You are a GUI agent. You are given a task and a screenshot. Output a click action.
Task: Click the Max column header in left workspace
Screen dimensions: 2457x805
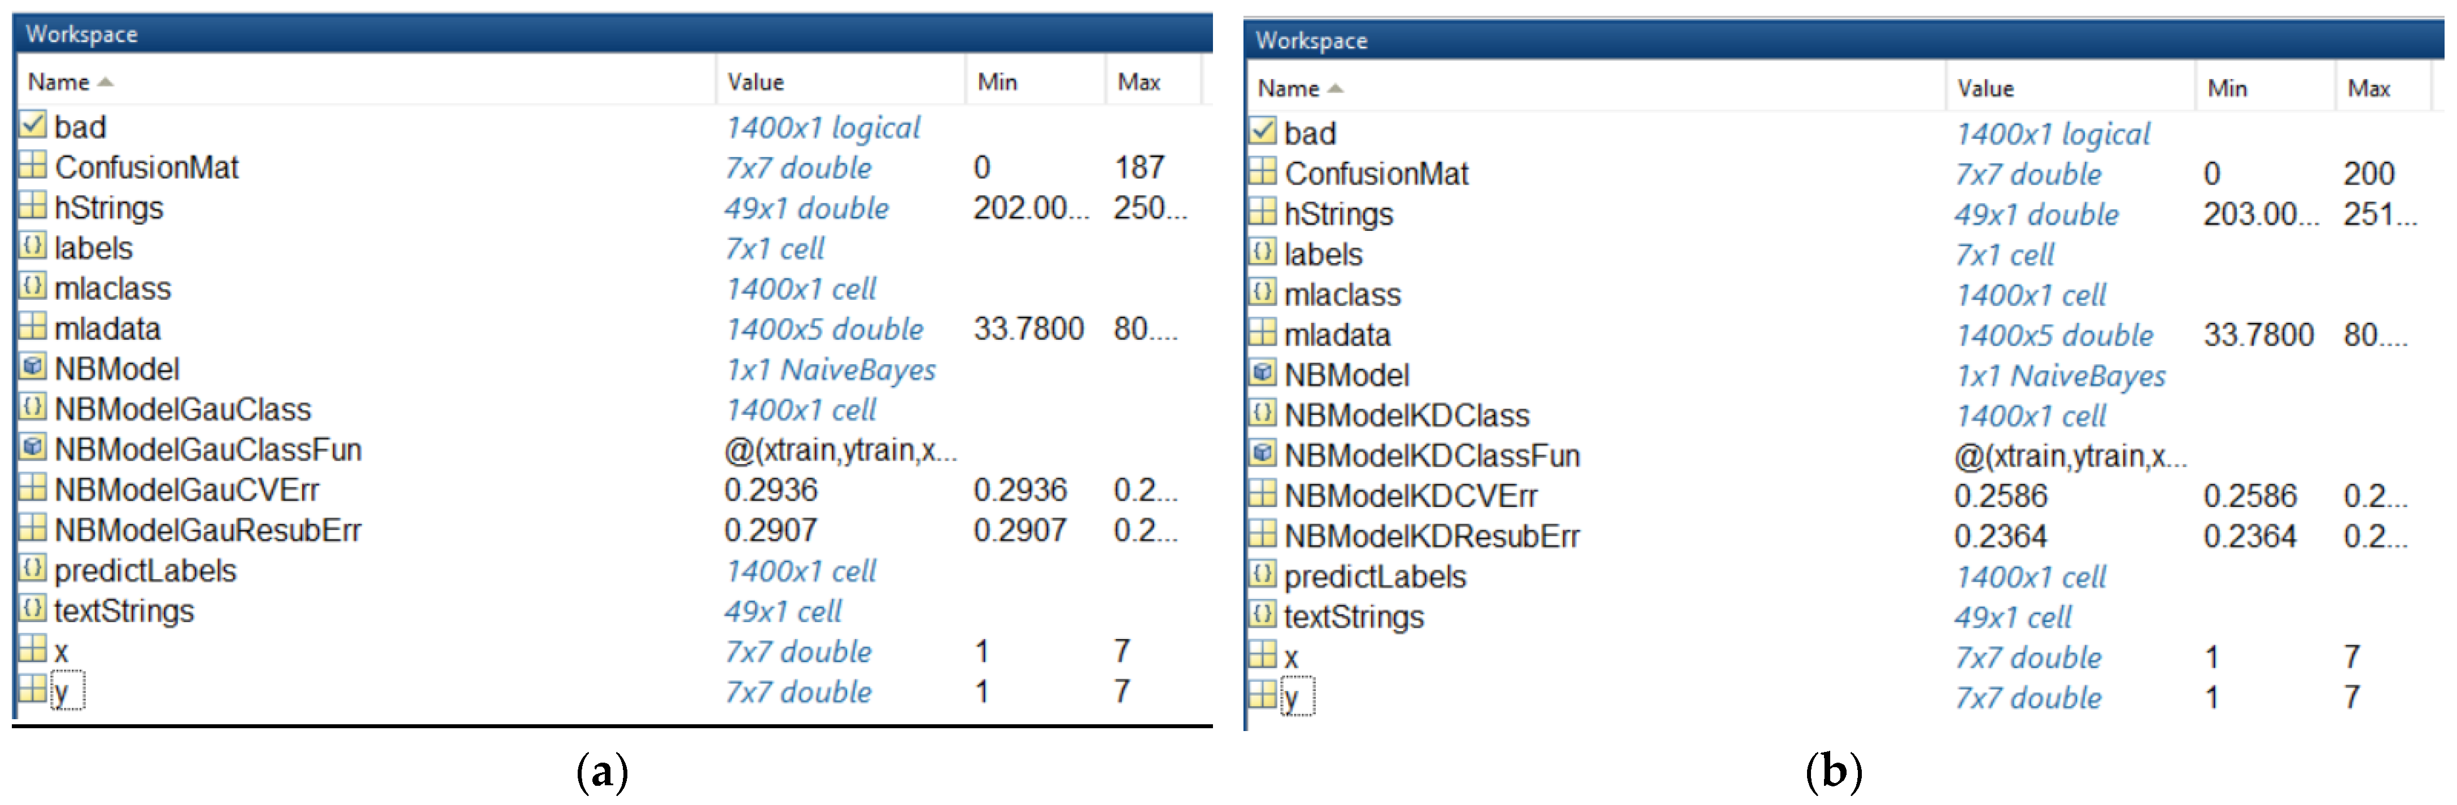coord(1139,82)
